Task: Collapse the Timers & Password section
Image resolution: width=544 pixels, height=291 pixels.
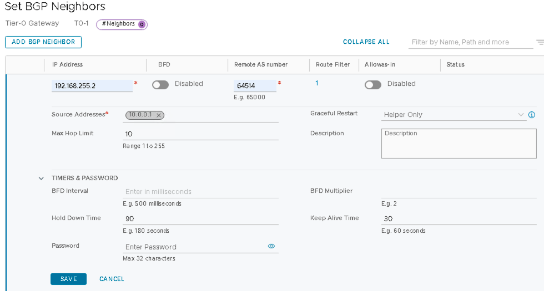Action: click(41, 178)
